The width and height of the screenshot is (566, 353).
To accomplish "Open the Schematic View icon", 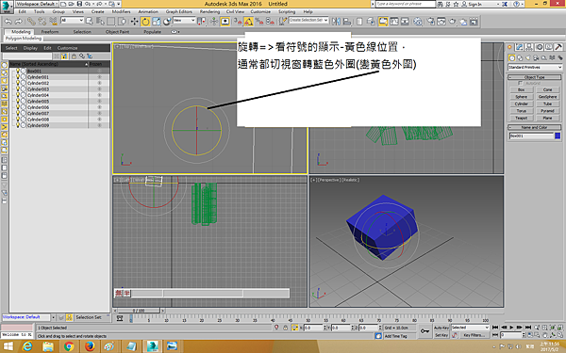I will 405,22.
